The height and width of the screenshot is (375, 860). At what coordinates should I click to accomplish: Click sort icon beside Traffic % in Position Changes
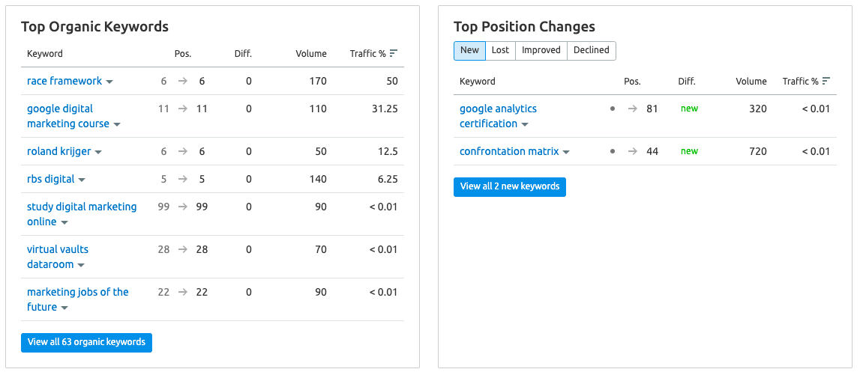click(826, 81)
